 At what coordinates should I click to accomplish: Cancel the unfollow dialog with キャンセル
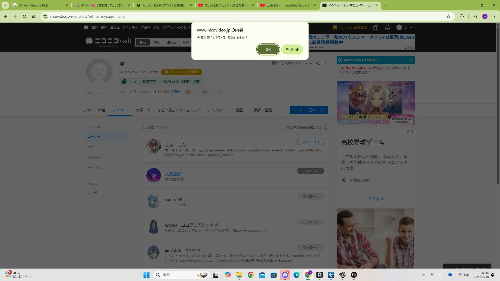(292, 49)
